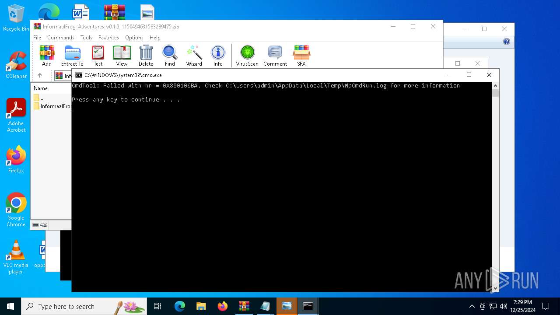Click the Delete trash can icon
560x315 pixels.
pyautogui.click(x=146, y=56)
